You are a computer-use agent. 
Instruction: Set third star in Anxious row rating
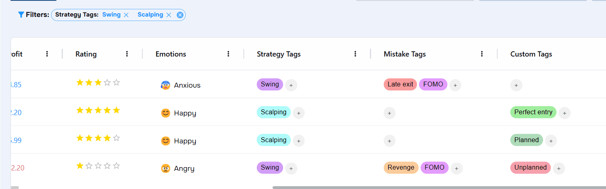pyautogui.click(x=98, y=83)
